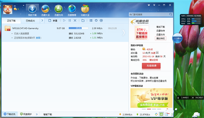Open 我的下载 (My Downloads) section
This screenshot has width=204, height=118.
tap(32, 10)
